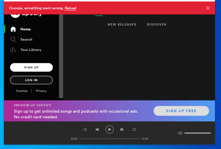Reload the page from error banner
The width and height of the screenshot is (221, 149).
pos(70,8)
